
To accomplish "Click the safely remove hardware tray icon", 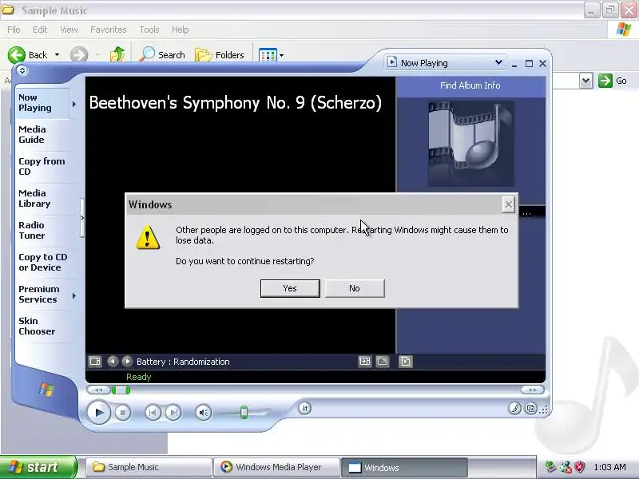I will coord(550,467).
